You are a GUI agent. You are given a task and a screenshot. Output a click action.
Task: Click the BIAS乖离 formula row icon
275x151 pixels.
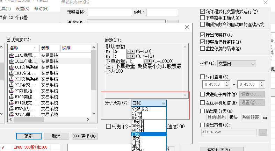click(x=12, y=55)
